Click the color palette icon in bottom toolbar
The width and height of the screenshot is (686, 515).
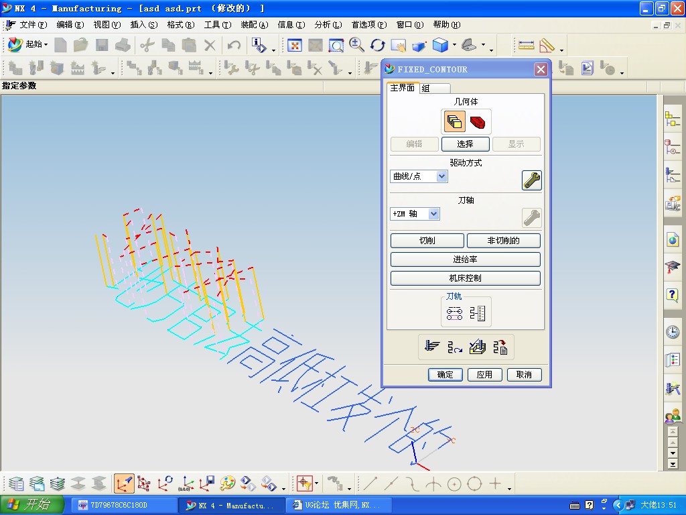point(227,483)
